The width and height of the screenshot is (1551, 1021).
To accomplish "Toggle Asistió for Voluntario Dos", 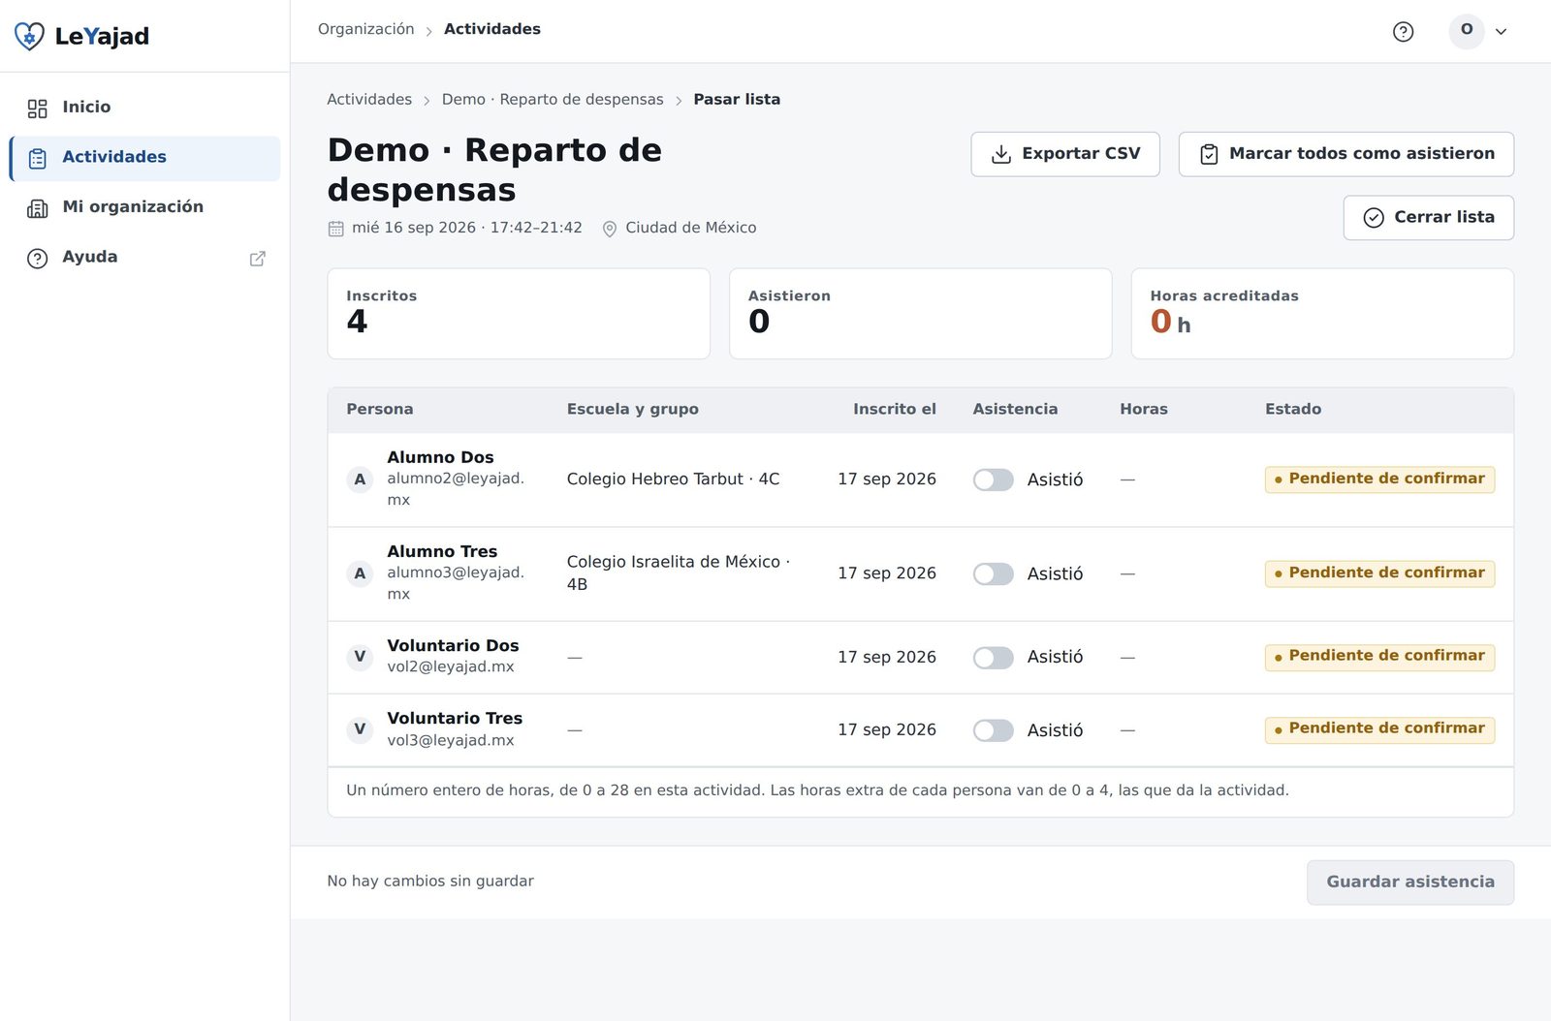I will coord(994,658).
